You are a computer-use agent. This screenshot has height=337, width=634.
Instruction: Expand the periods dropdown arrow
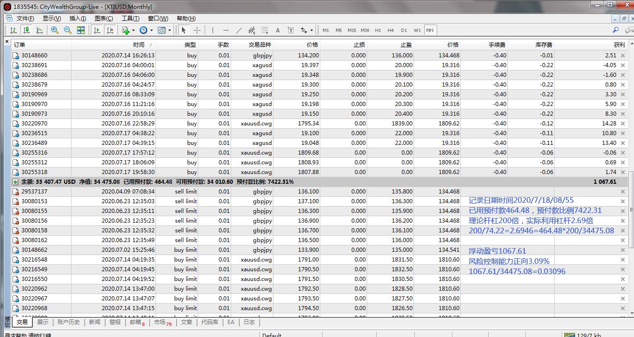click(151, 30)
